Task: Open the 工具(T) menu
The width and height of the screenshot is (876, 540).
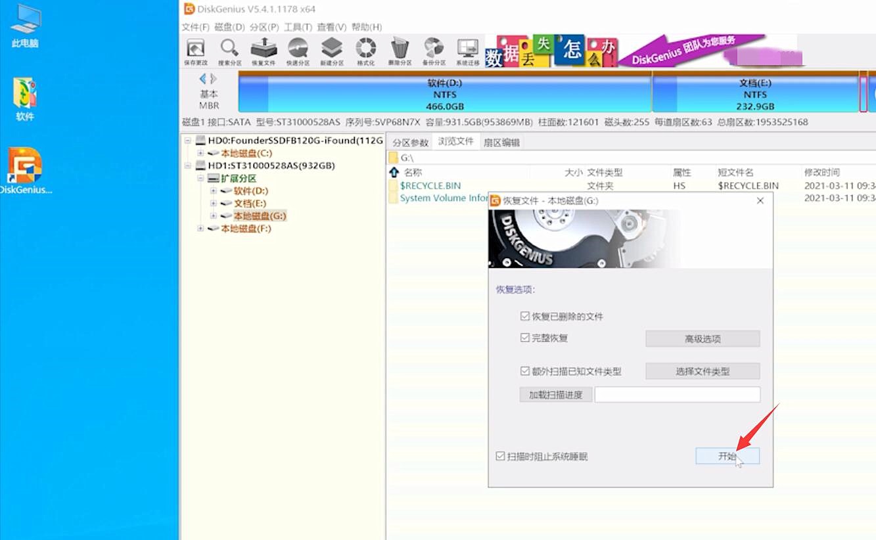Action: [298, 27]
